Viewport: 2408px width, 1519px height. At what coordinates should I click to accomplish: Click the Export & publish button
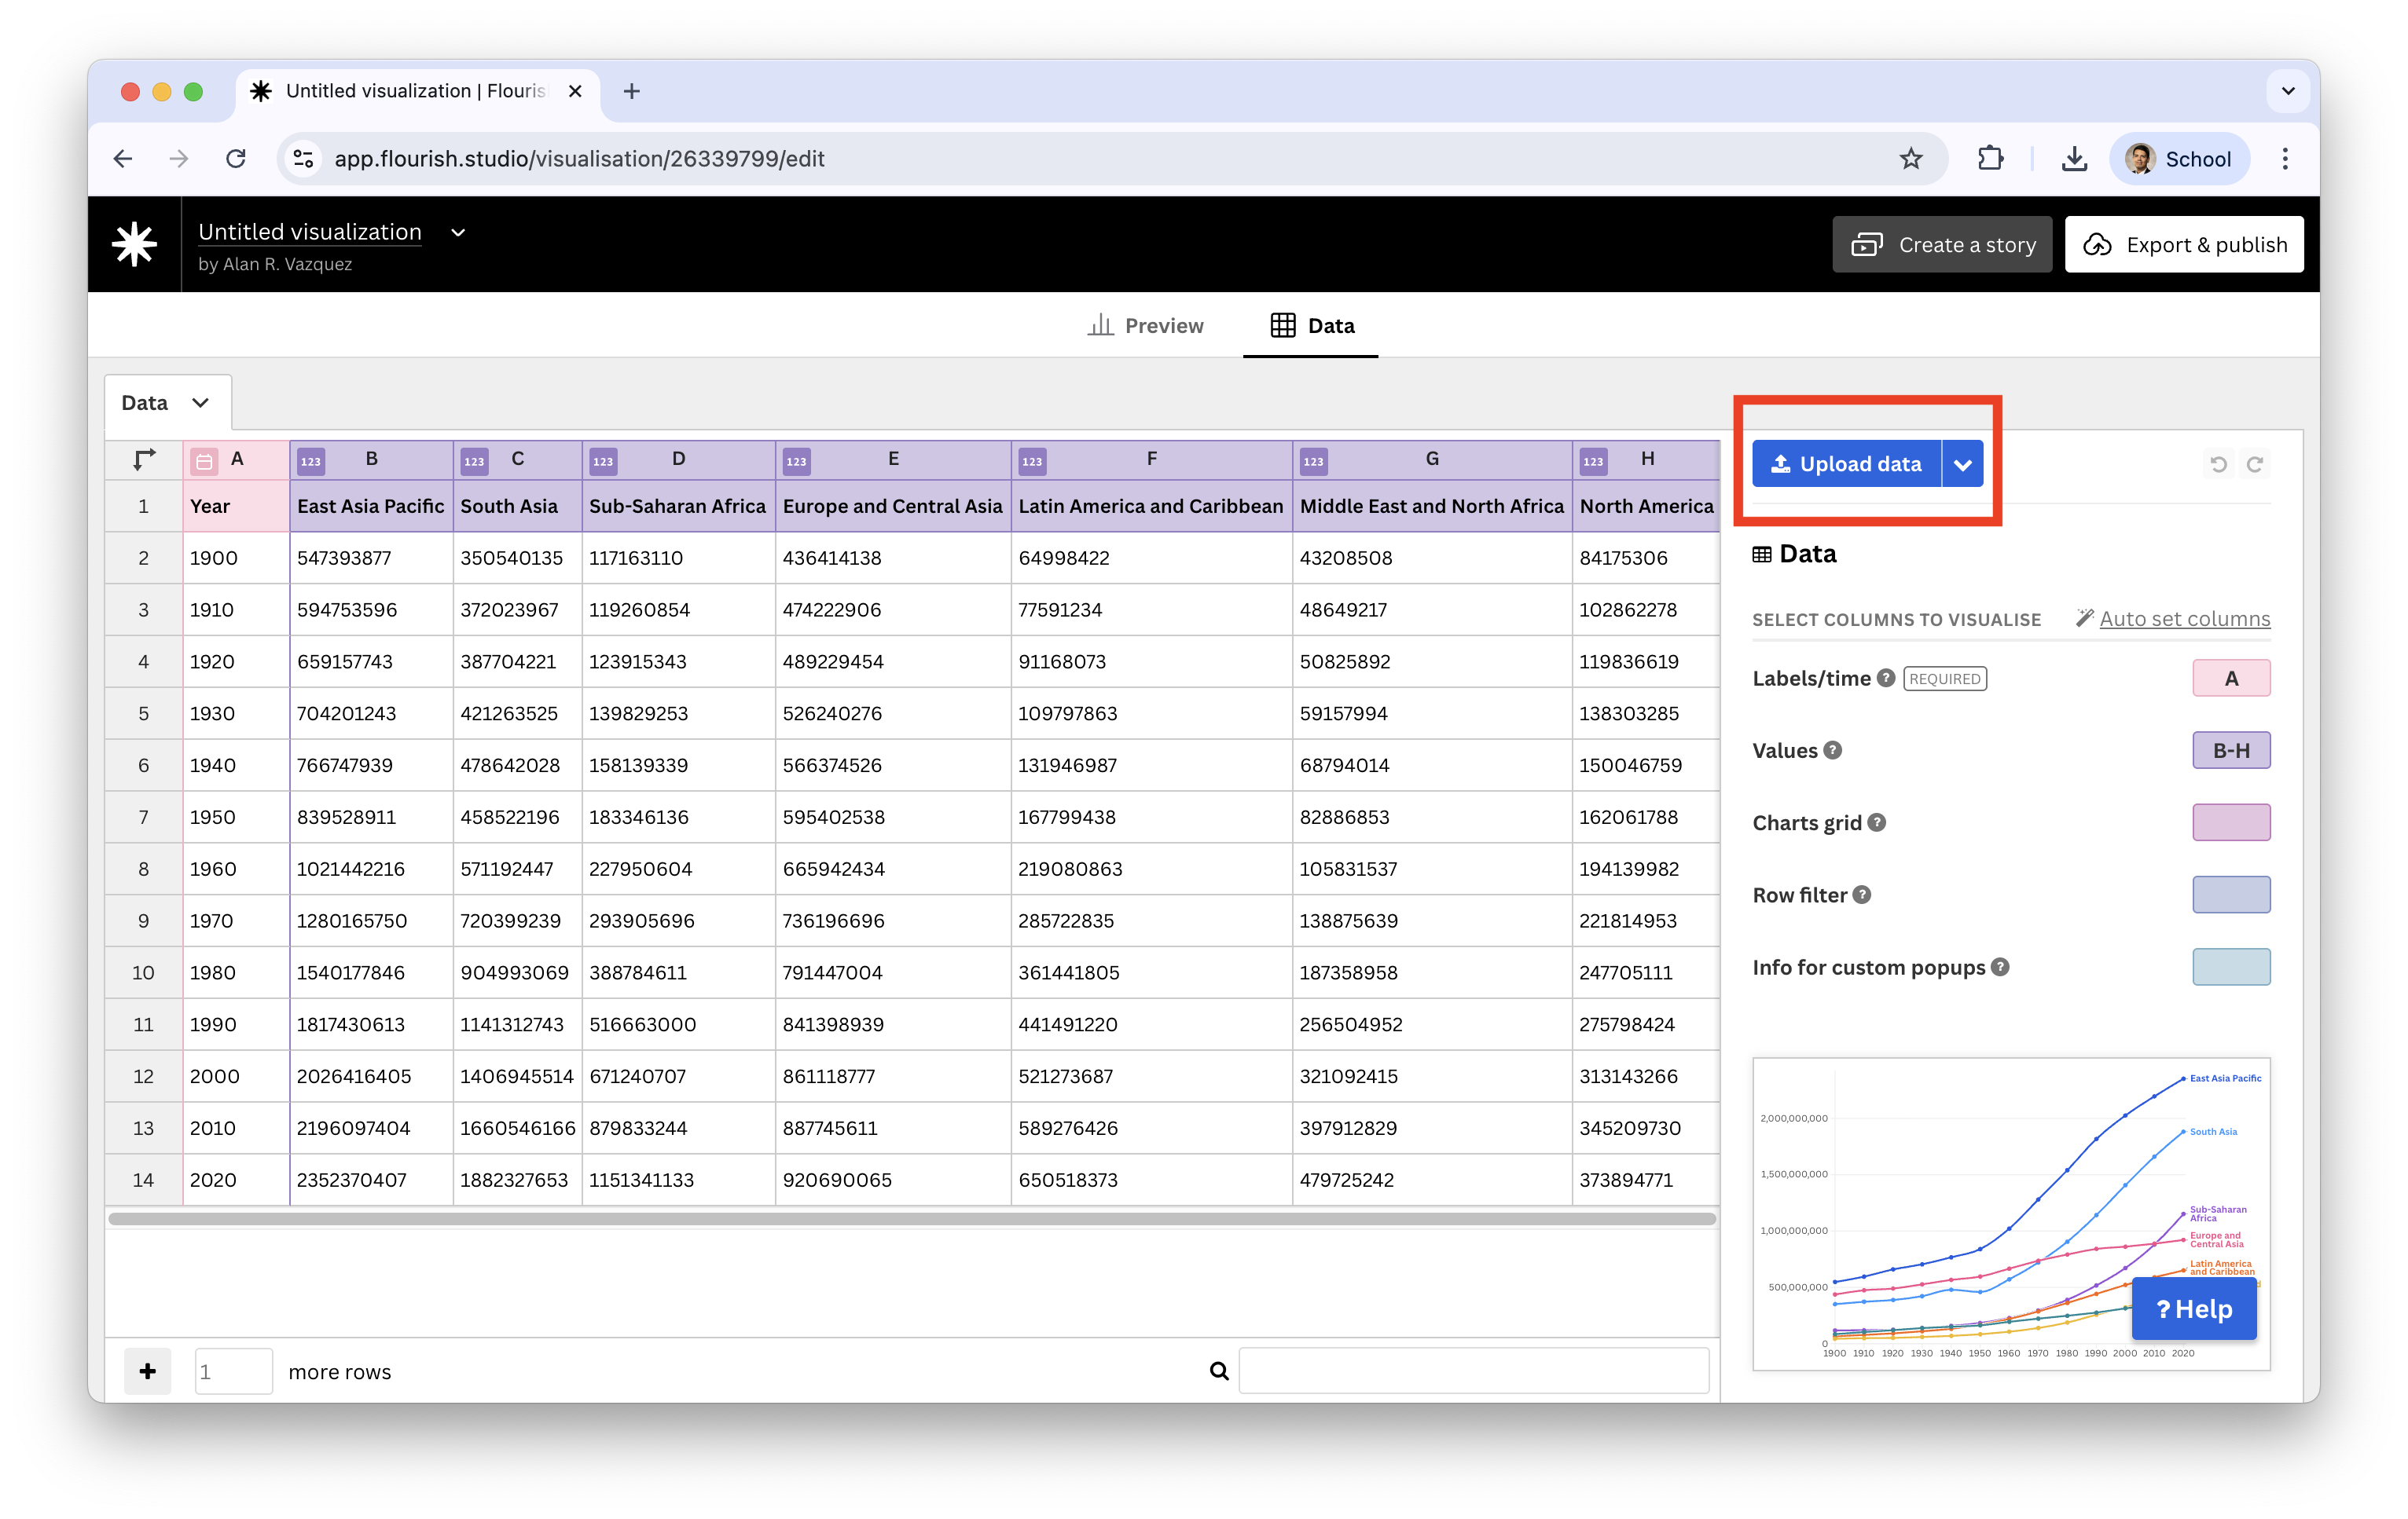click(2184, 245)
